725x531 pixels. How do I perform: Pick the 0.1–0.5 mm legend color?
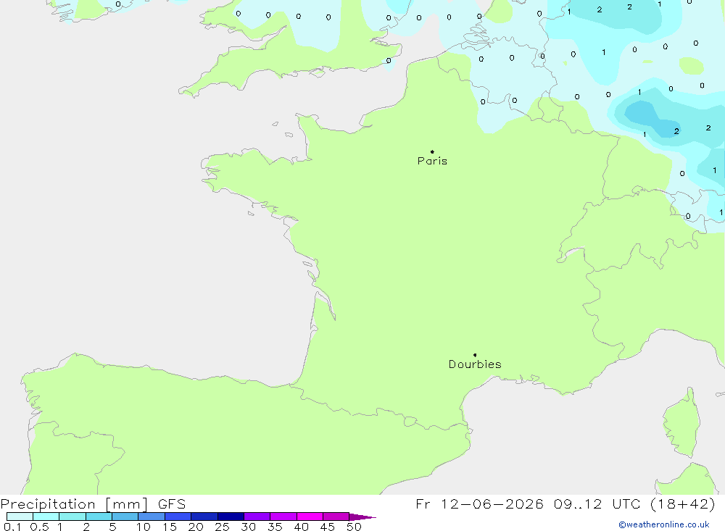pyautogui.click(x=20, y=517)
